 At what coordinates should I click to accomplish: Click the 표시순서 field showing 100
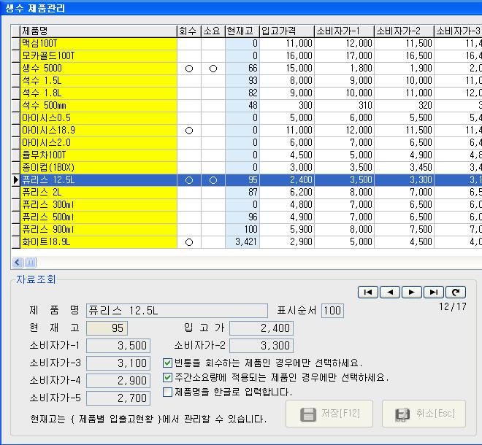pyautogui.click(x=332, y=311)
